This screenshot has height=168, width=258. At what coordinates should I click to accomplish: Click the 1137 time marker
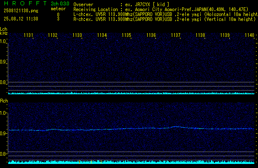pyautogui.click(x=176, y=35)
